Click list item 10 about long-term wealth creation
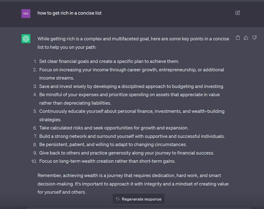This screenshot has height=209, width=264. pos(107,161)
